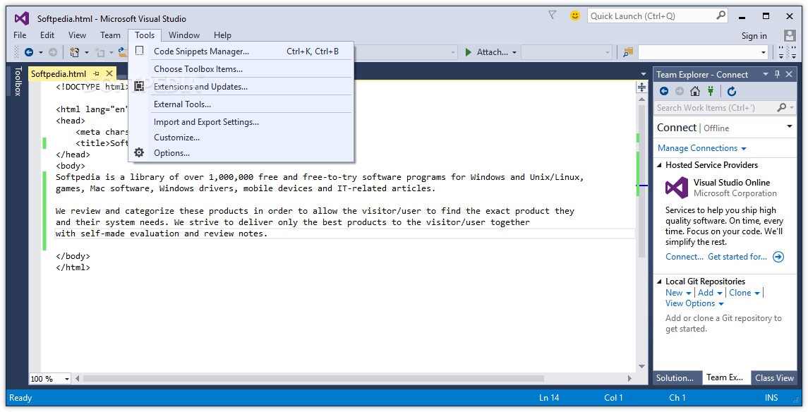The height and width of the screenshot is (412, 808).
Task: Click the split editor handle icon
Action: pyautogui.click(x=641, y=87)
